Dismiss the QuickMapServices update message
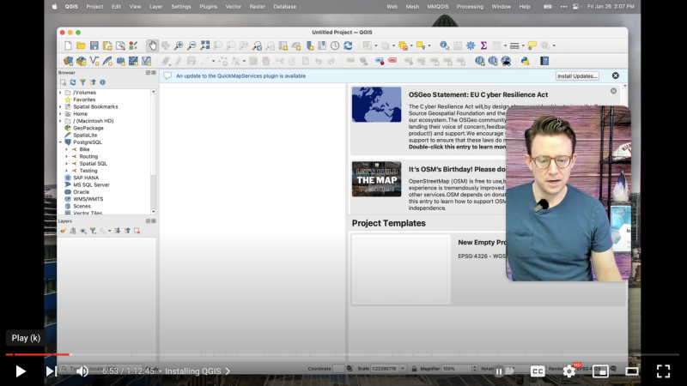Viewport: 687px width, 386px height. pyautogui.click(x=616, y=75)
